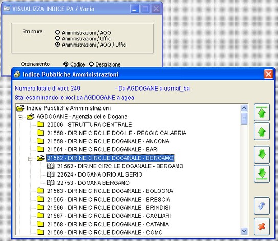Click '- Da AGDOGANE a usmaf_ba' text
Screen dimensions: 278x241
click(x=152, y=88)
